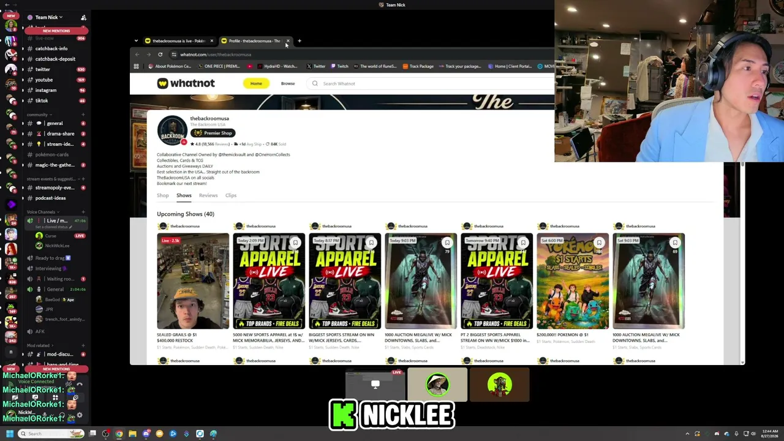The height and width of the screenshot is (441, 784).
Task: Open the browser bookmarks apps grid icon
Action: click(136, 66)
